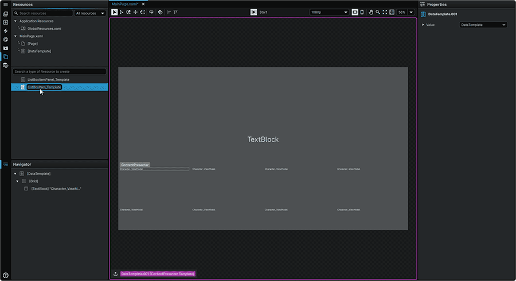Select GlobalResources.xaml in the tree

(x=44, y=29)
